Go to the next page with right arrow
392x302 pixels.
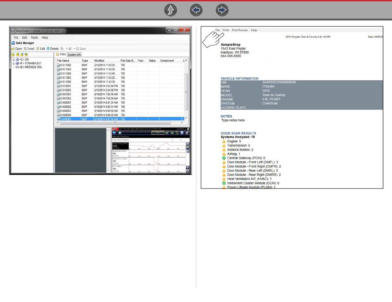[x=222, y=10]
